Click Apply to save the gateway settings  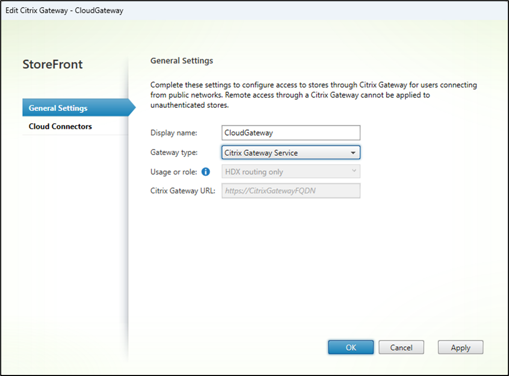tap(460, 347)
